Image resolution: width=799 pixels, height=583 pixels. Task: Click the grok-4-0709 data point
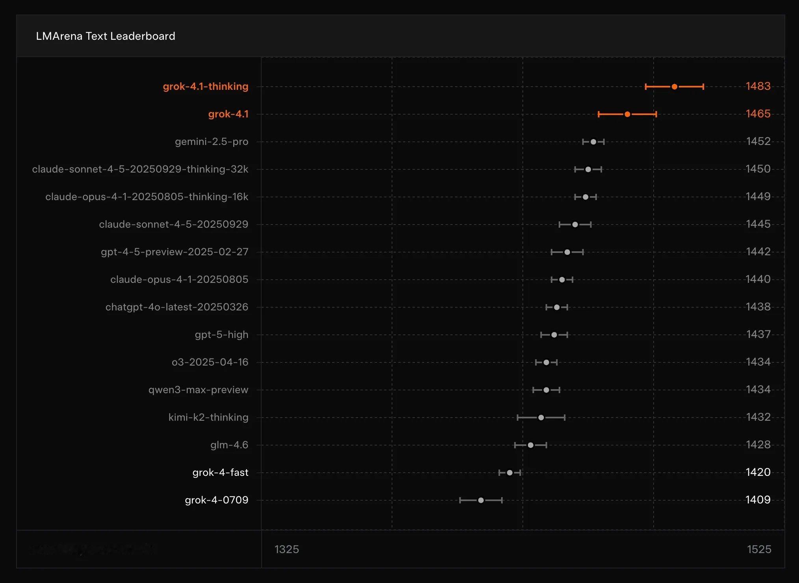pyautogui.click(x=481, y=500)
